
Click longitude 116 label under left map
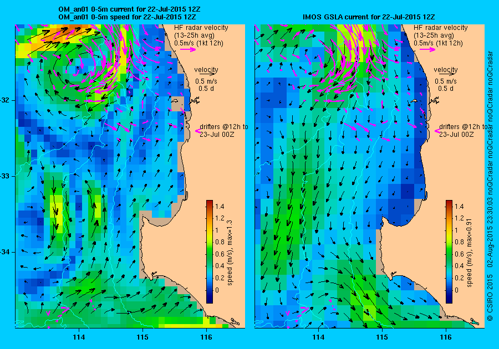pos(206,337)
